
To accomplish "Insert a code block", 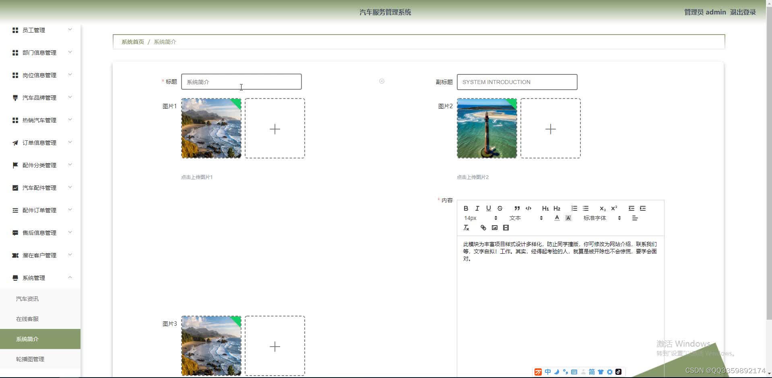I will [528, 208].
